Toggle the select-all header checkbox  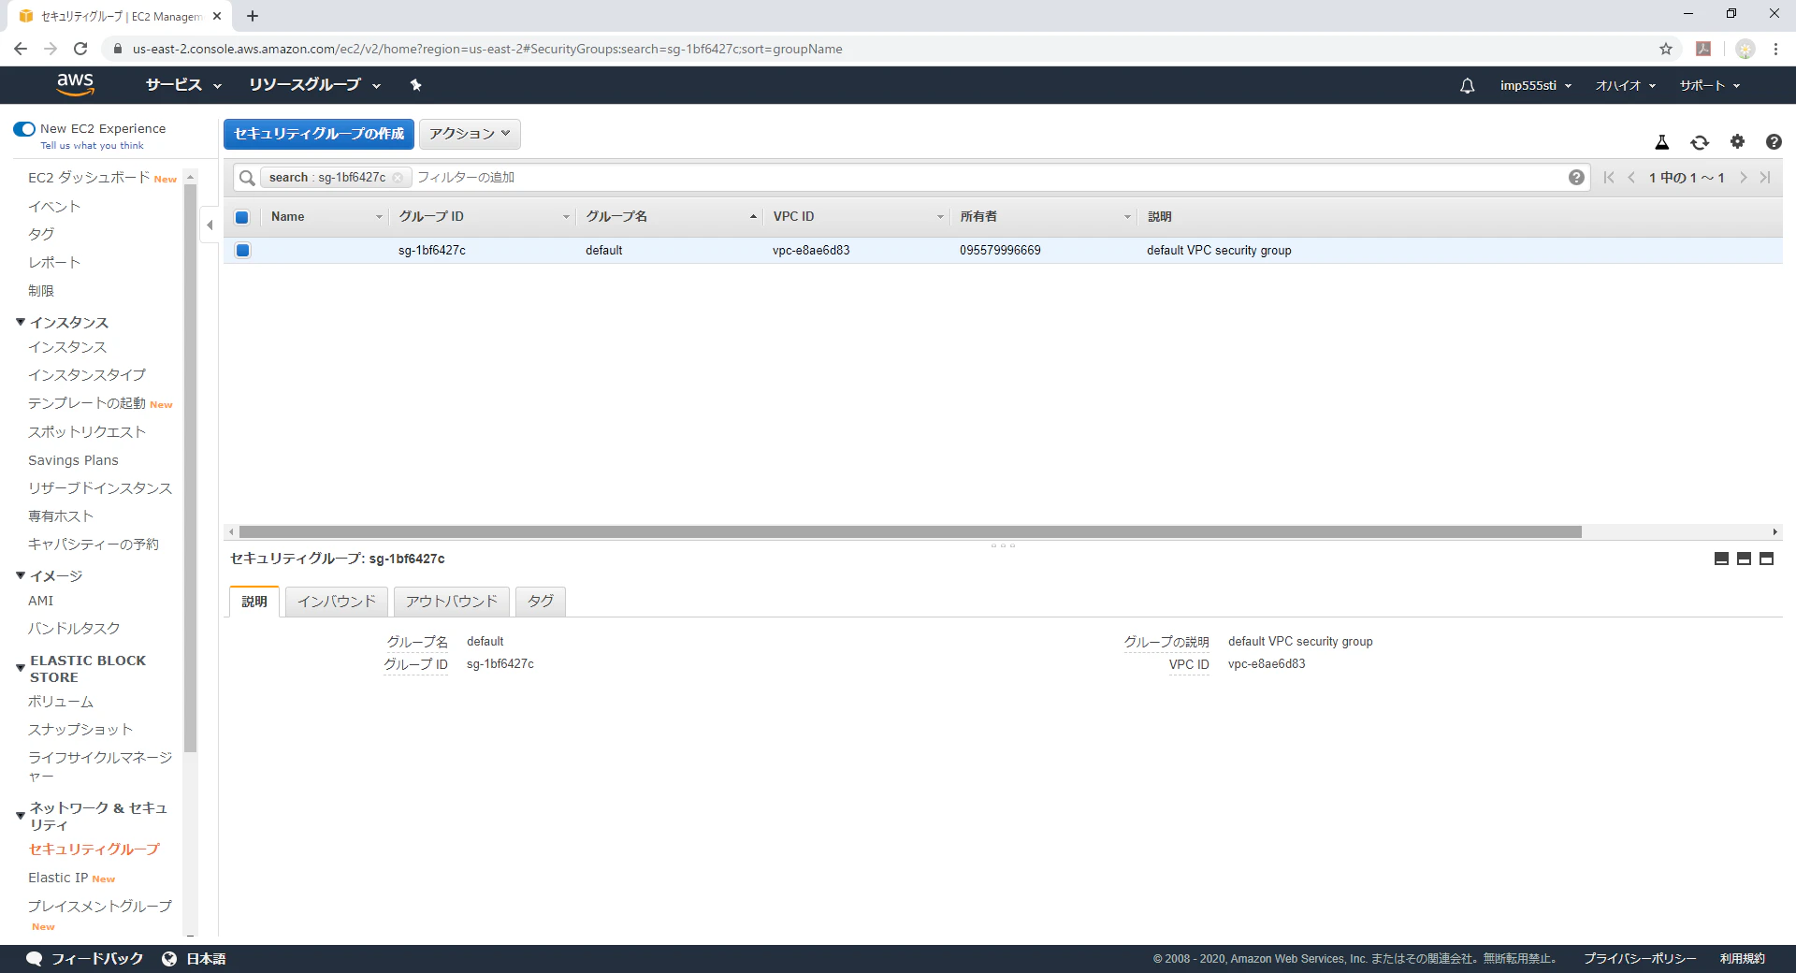[x=242, y=217]
